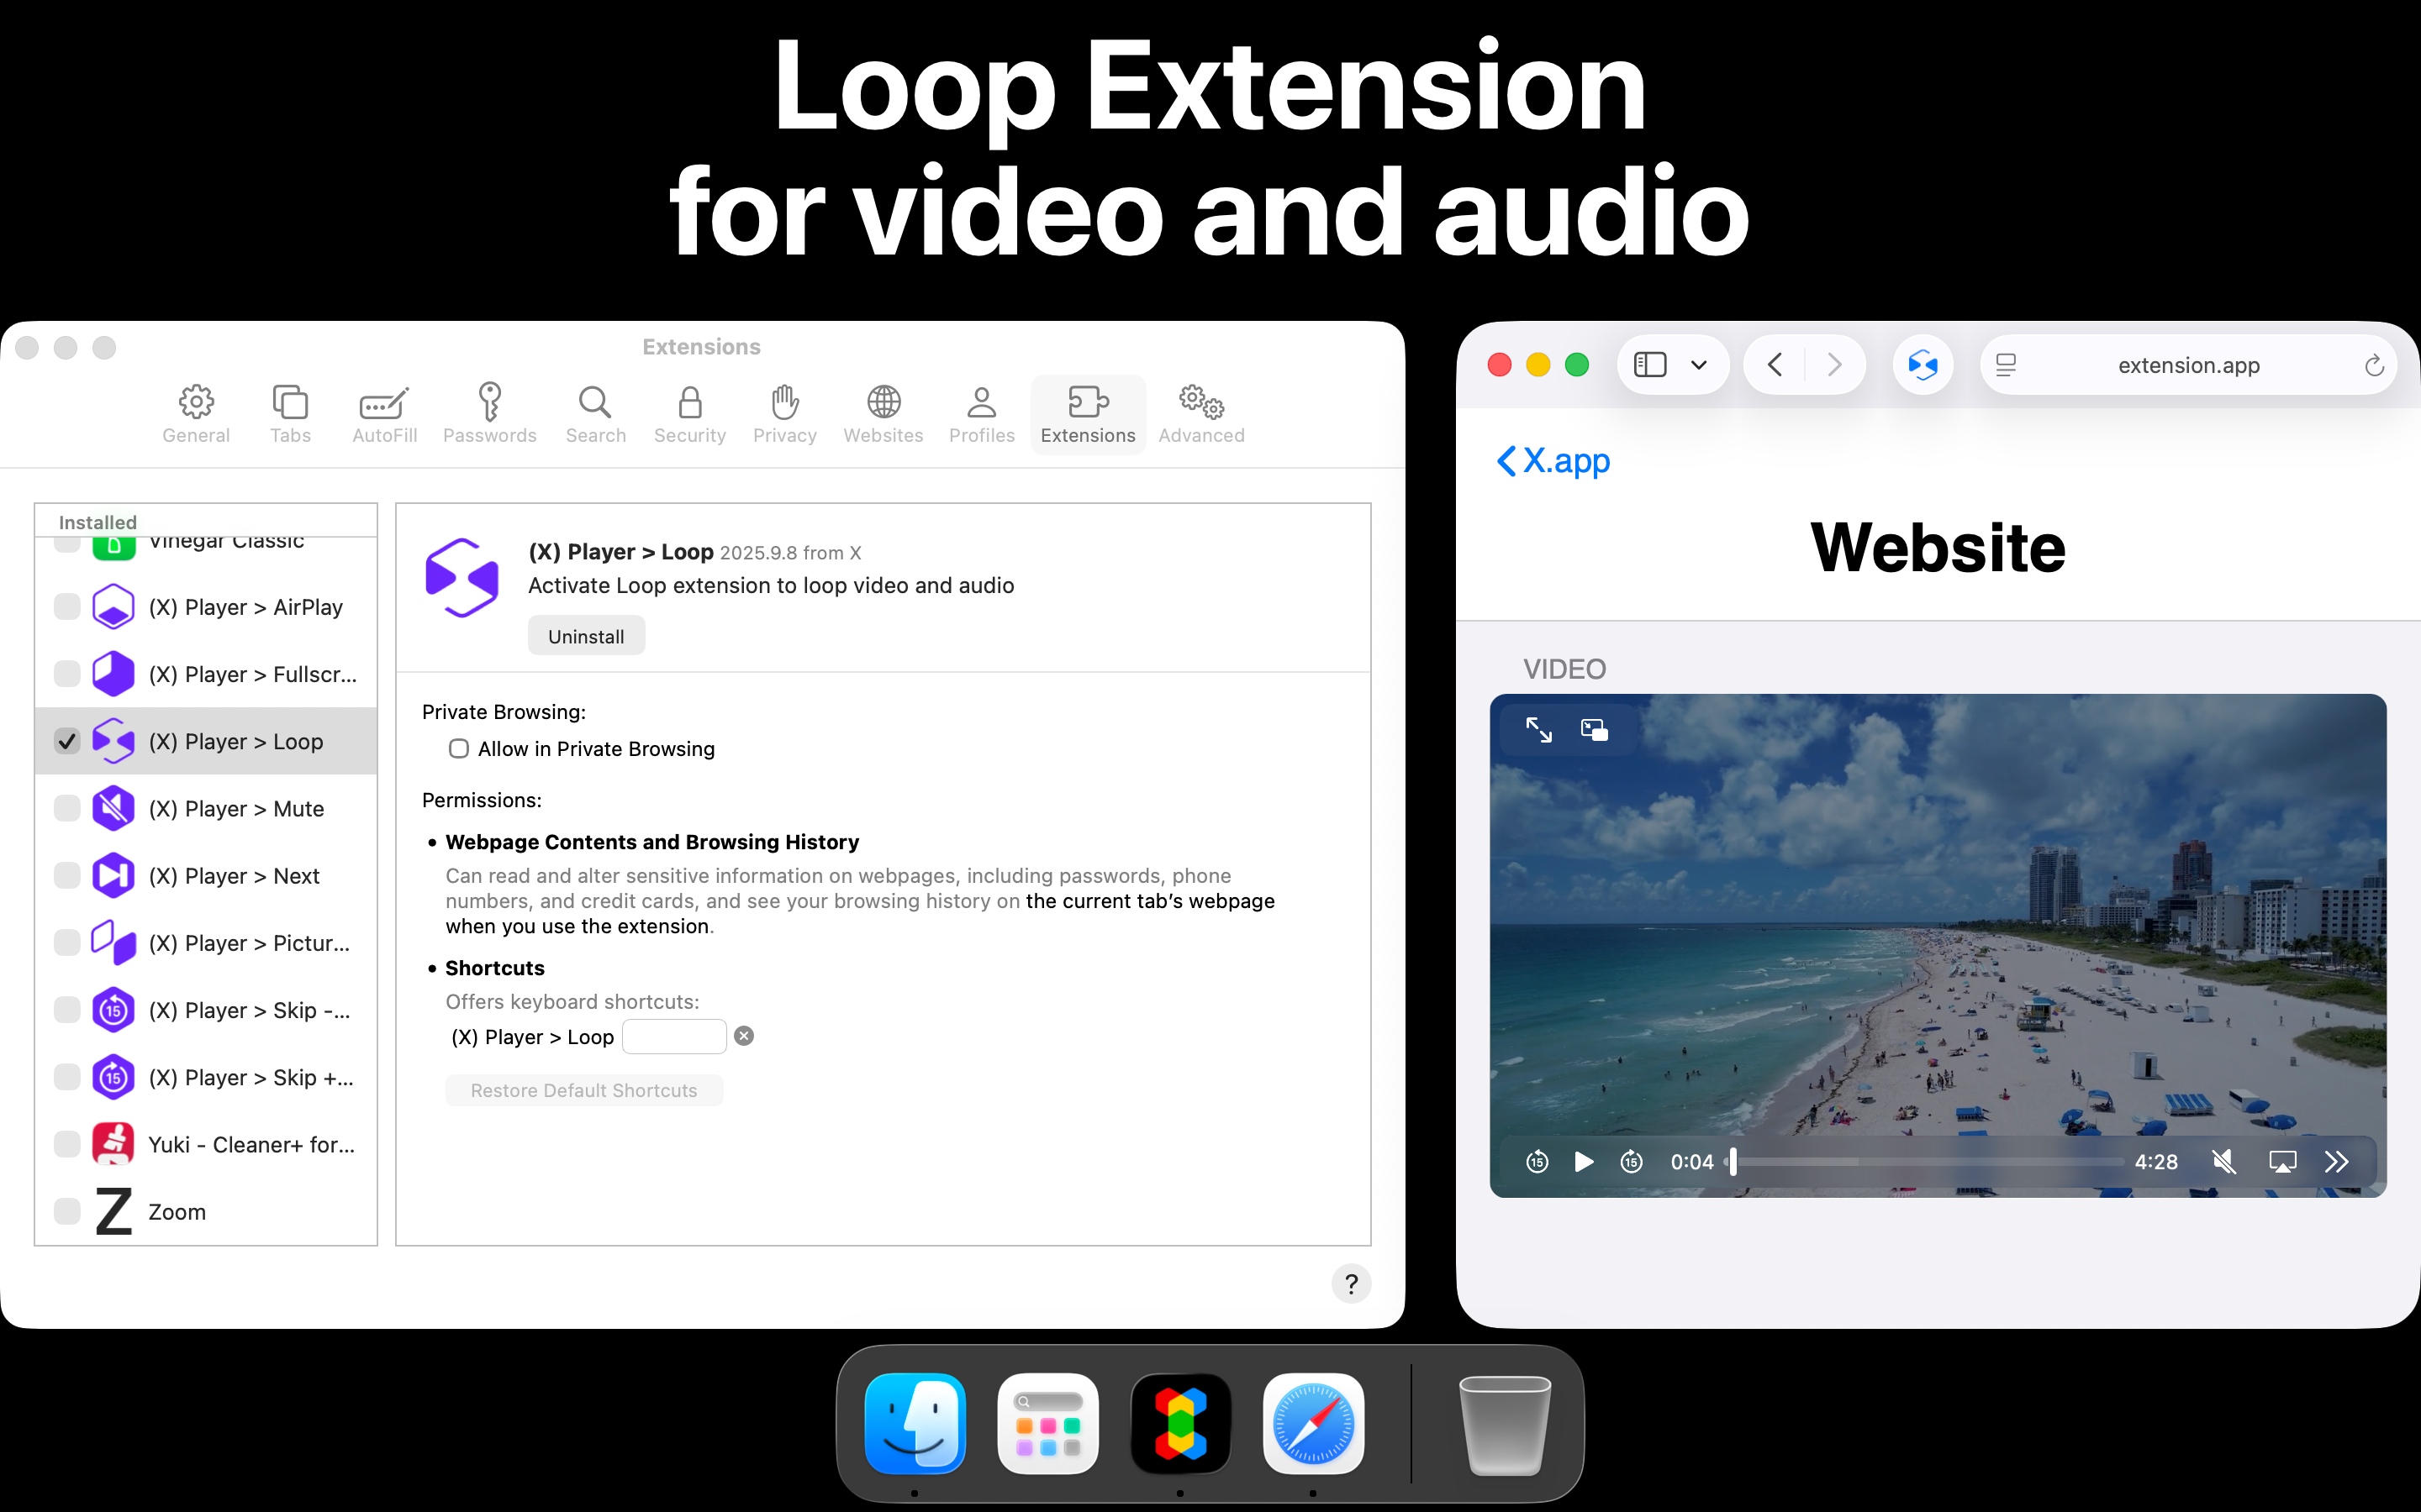Enable the Zoom extension checkbox
The image size is (2421, 1512).
coord(67,1211)
